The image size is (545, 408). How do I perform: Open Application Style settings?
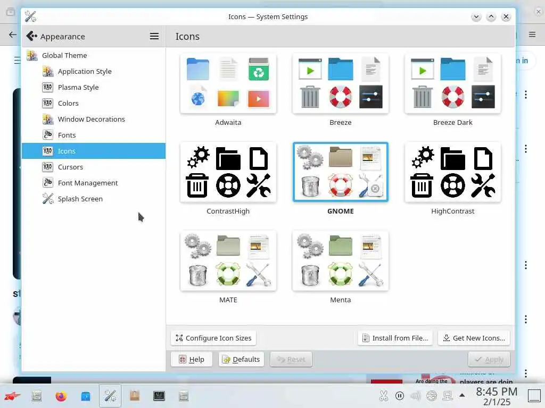(x=93, y=72)
